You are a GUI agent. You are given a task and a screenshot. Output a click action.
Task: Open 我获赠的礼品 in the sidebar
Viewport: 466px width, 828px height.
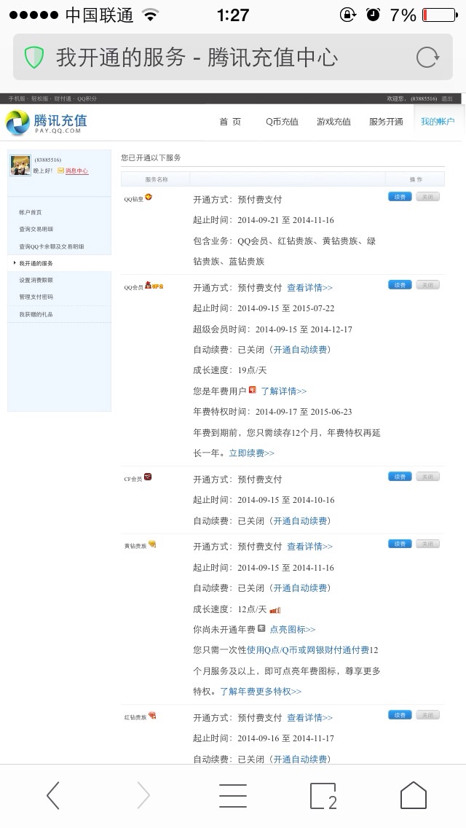coord(36,314)
